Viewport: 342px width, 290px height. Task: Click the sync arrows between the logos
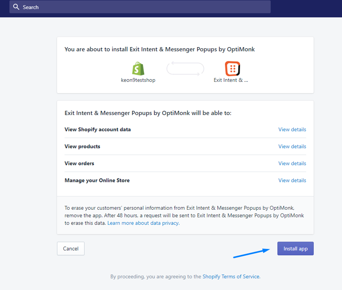point(185,69)
